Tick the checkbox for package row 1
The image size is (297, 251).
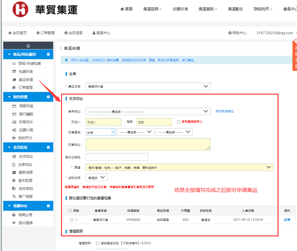click(x=71, y=220)
